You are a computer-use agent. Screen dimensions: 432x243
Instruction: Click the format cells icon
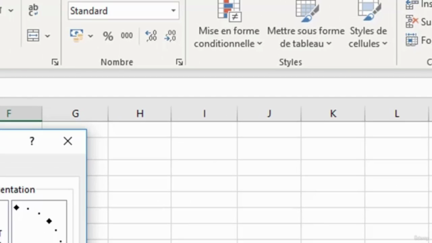pyautogui.click(x=412, y=40)
